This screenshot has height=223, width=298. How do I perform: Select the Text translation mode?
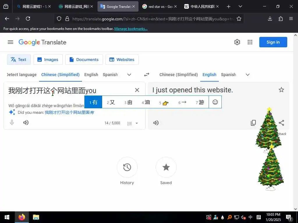tap(19, 60)
